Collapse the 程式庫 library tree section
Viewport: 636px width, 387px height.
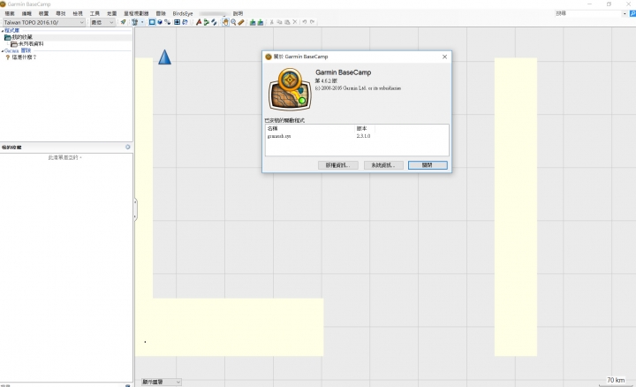[3, 31]
